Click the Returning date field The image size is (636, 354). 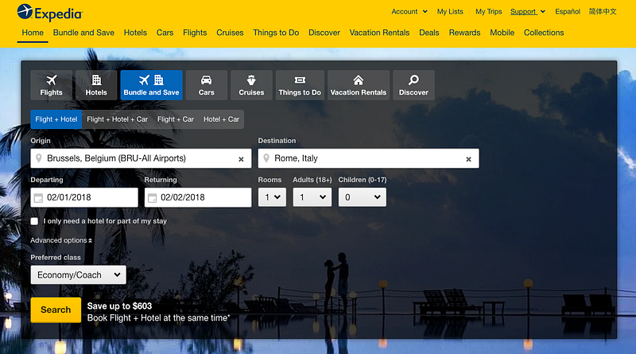[198, 197]
